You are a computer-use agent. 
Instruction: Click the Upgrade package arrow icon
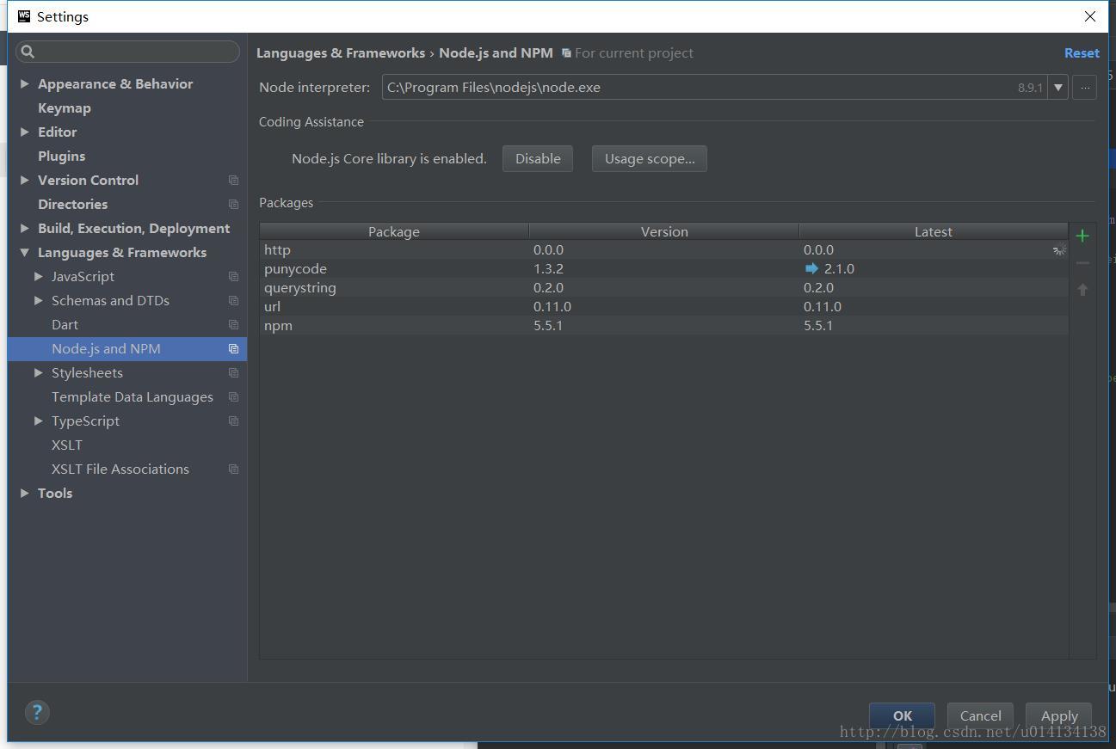[x=1082, y=290]
